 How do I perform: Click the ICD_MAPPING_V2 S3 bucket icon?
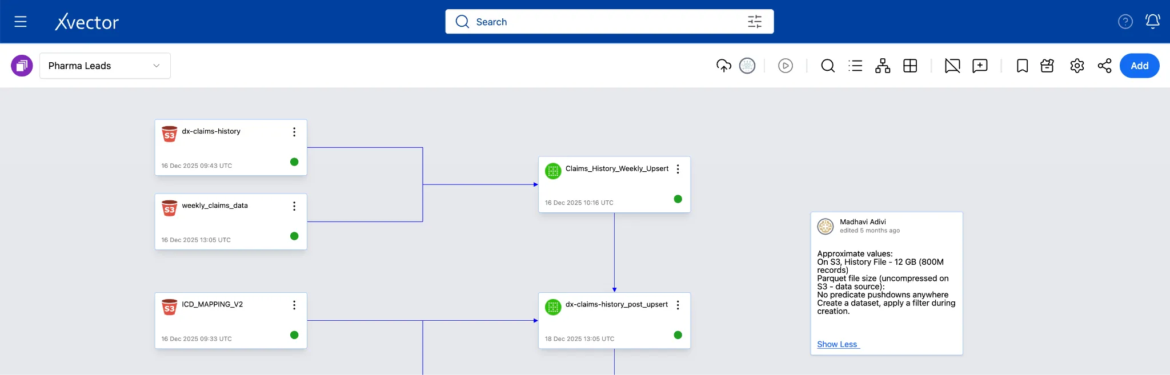click(169, 307)
